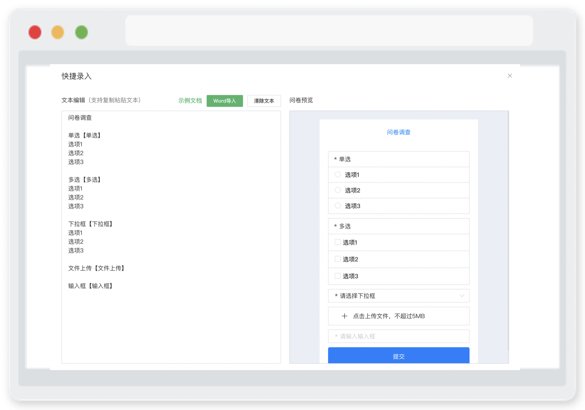Screen dimensions: 585x410
Task: Click the green window control dot
Action: [x=81, y=32]
